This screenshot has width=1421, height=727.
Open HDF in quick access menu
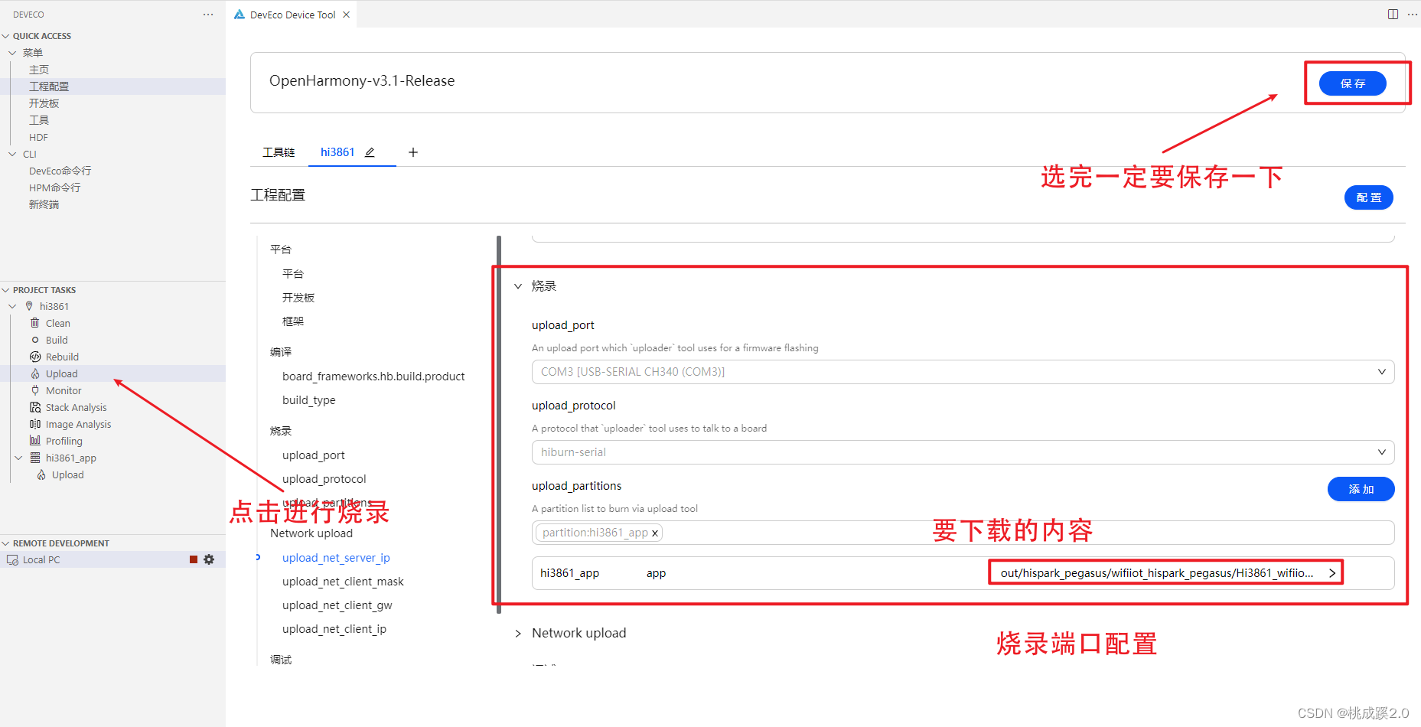(x=38, y=137)
